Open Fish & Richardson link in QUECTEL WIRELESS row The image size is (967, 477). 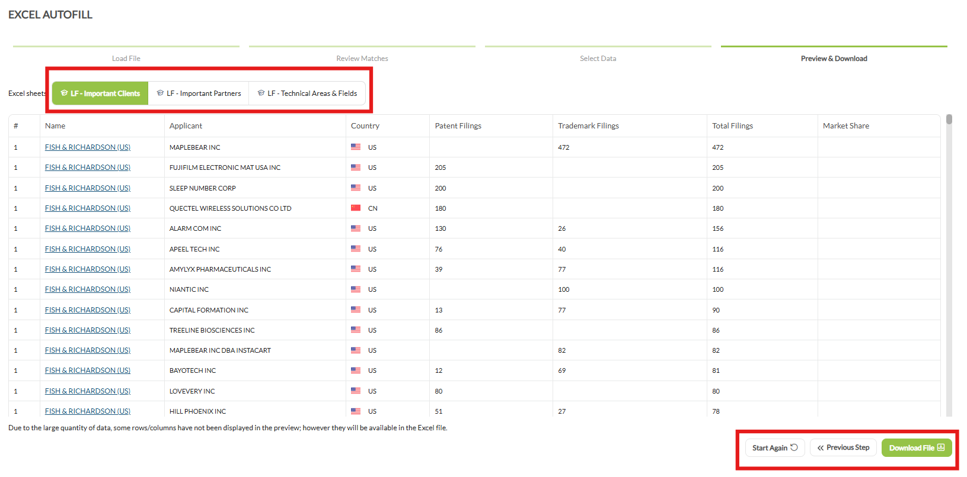click(88, 208)
